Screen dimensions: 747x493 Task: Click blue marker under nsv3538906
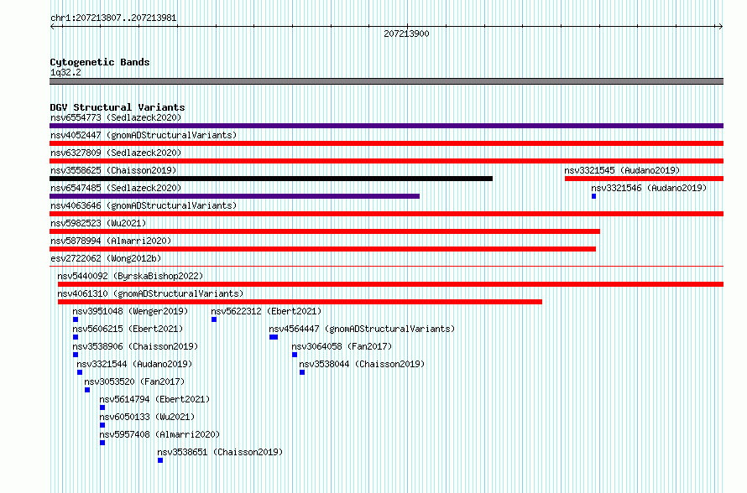(76, 355)
